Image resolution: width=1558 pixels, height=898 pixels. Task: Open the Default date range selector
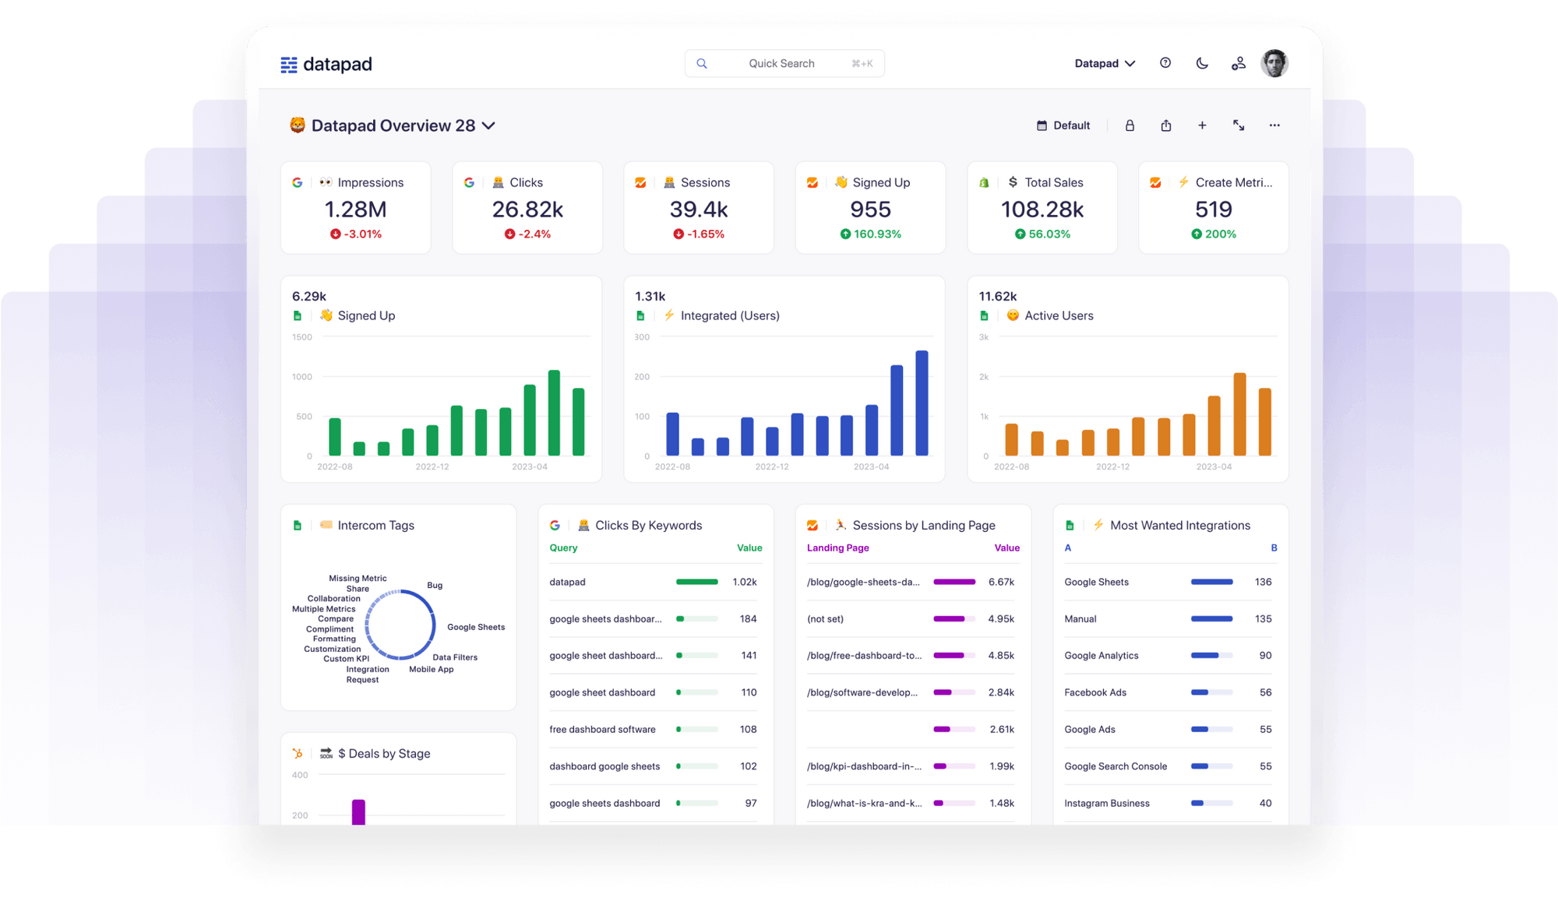pyautogui.click(x=1071, y=125)
